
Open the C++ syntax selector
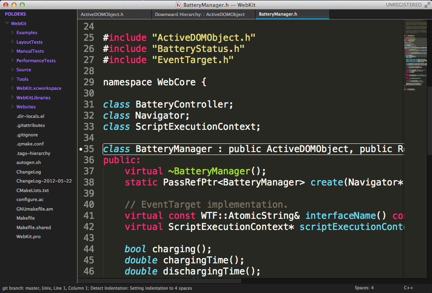[409, 288]
